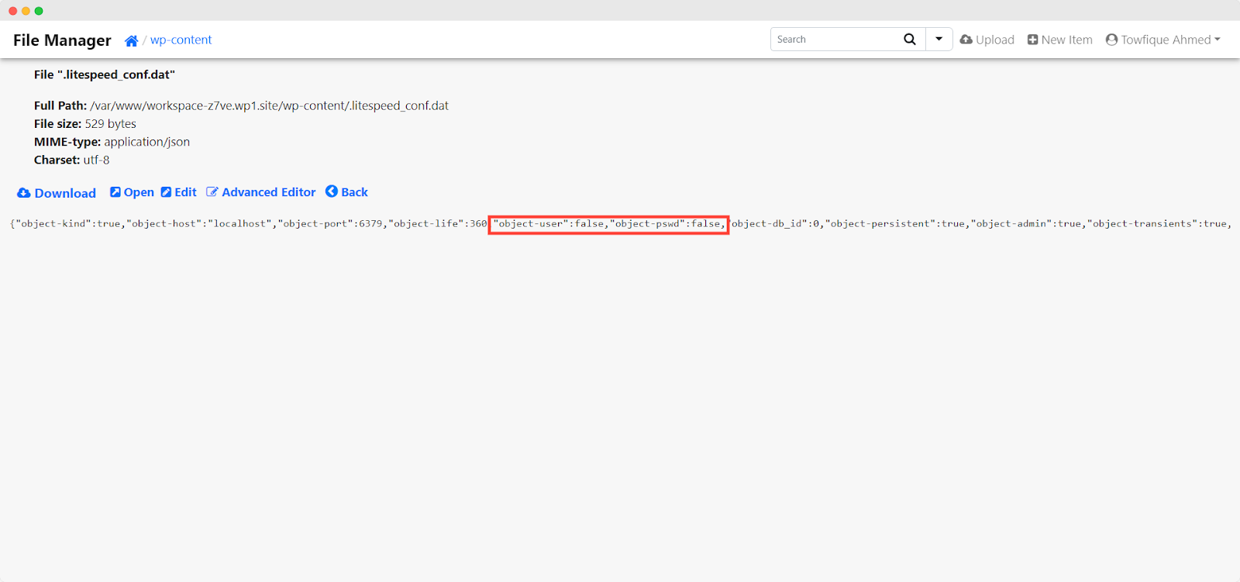Screen dimensions: 1240x582
Task: Click the "object-user":false JSON text
Action: [x=549, y=224]
